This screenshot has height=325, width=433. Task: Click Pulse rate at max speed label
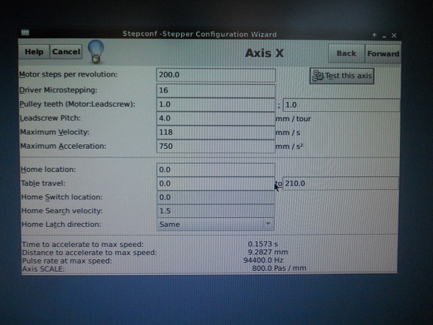tap(67, 261)
